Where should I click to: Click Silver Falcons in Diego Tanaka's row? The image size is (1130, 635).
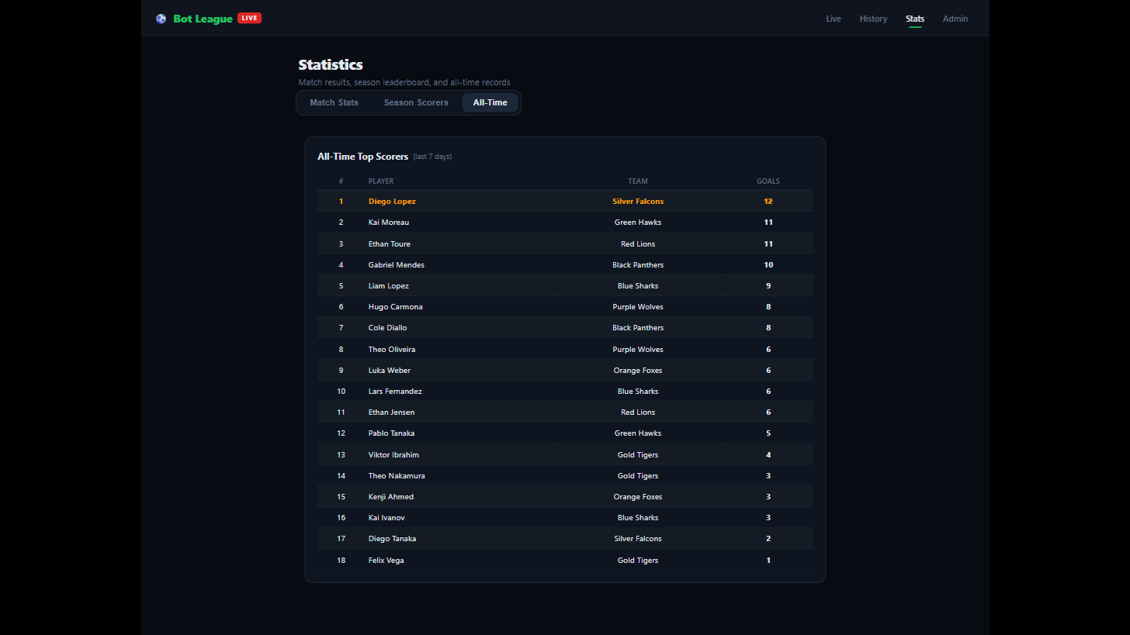coord(638,539)
